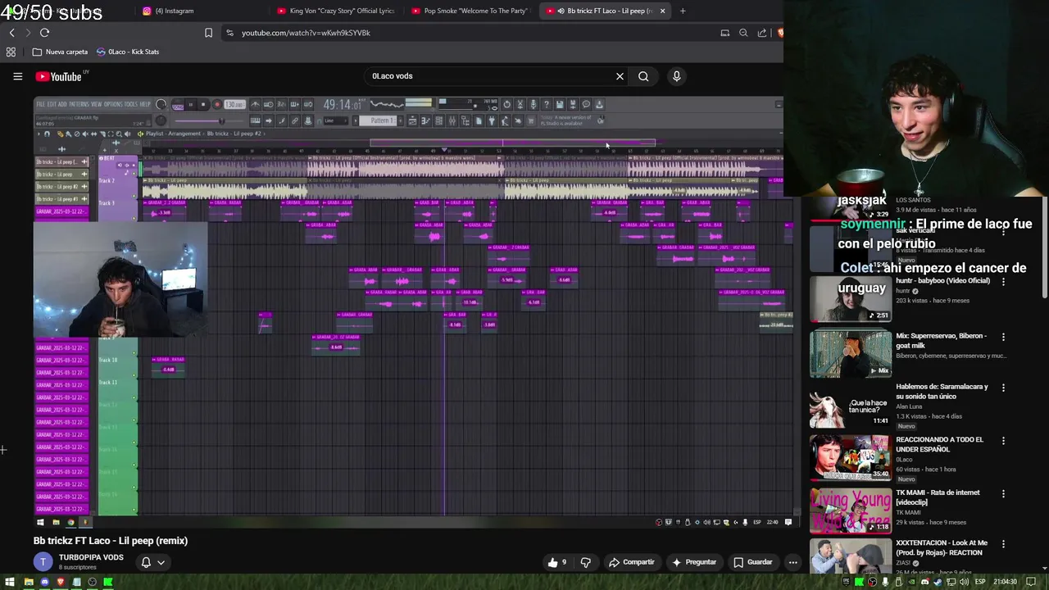The height and width of the screenshot is (590, 1049).
Task: Click the share page icon in address bar
Action: tap(762, 33)
